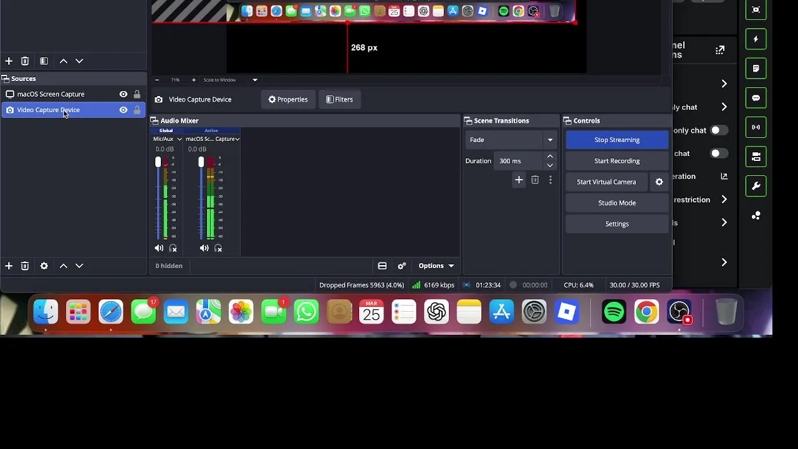The width and height of the screenshot is (798, 449).
Task: Open scene filters icon above the Sources header
Action: (x=44, y=61)
